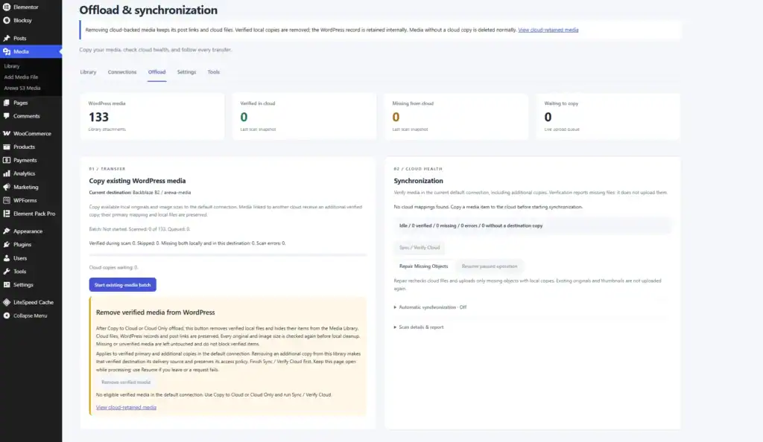Image resolution: width=763 pixels, height=442 pixels.
Task: Open the Tools tab
Action: [214, 72]
